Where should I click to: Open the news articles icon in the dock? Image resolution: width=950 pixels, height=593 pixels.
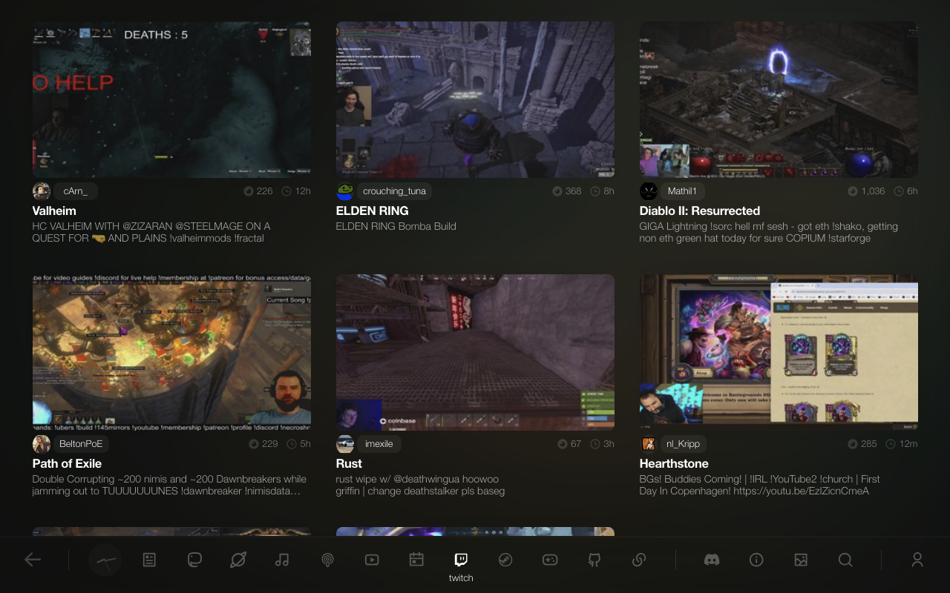point(149,560)
